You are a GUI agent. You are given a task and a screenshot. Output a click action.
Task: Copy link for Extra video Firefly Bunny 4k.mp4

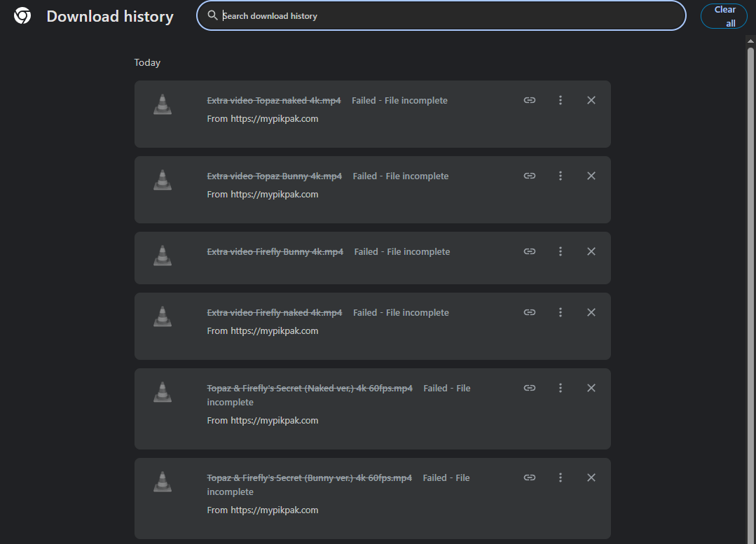[530, 251]
